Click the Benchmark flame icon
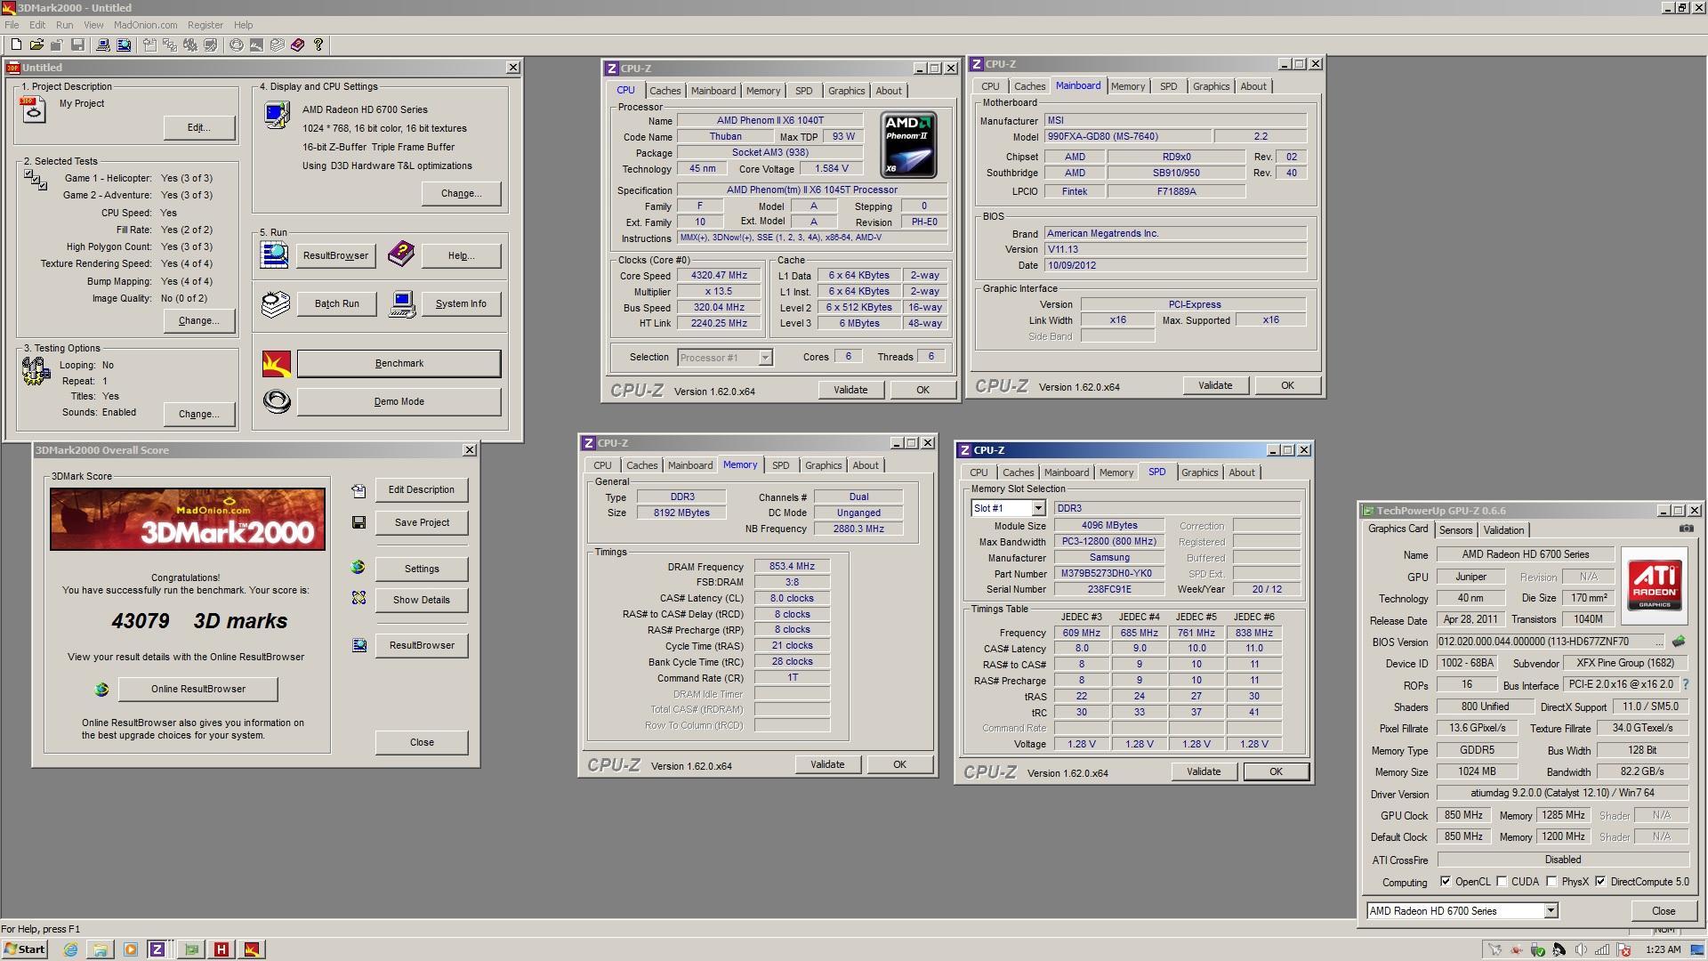 (277, 363)
